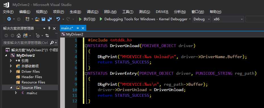Click the 执行(H) button
This screenshot has width=264, height=108.
click(87, 19)
